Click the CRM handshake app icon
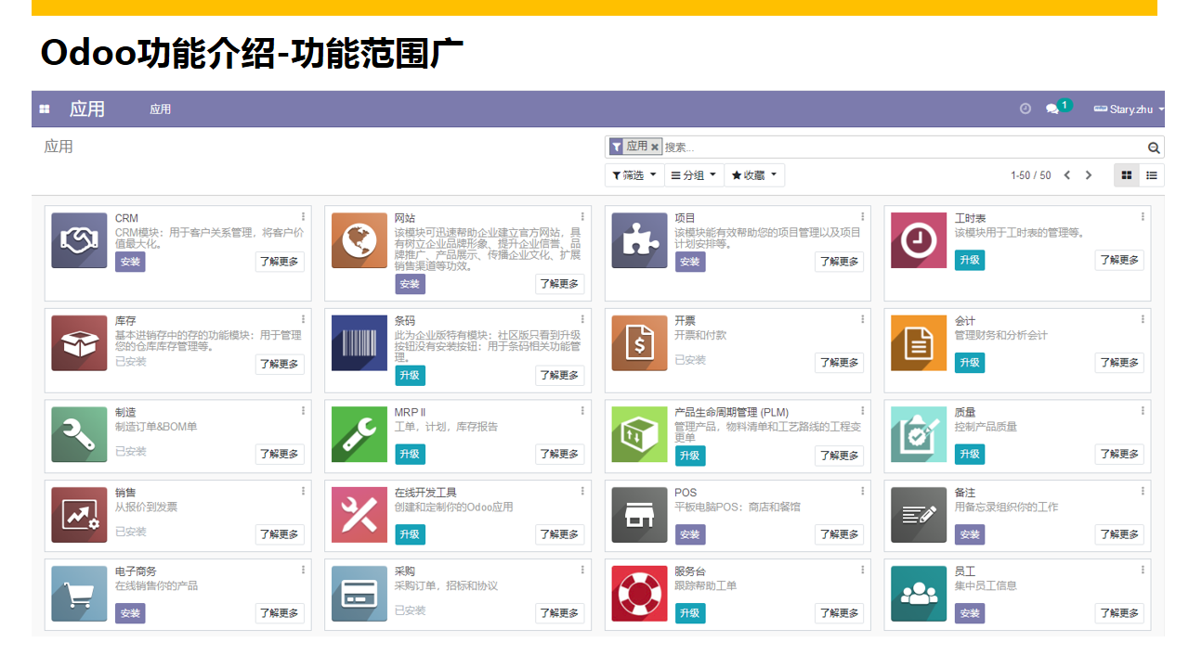This screenshot has width=1189, height=668. coord(79,240)
